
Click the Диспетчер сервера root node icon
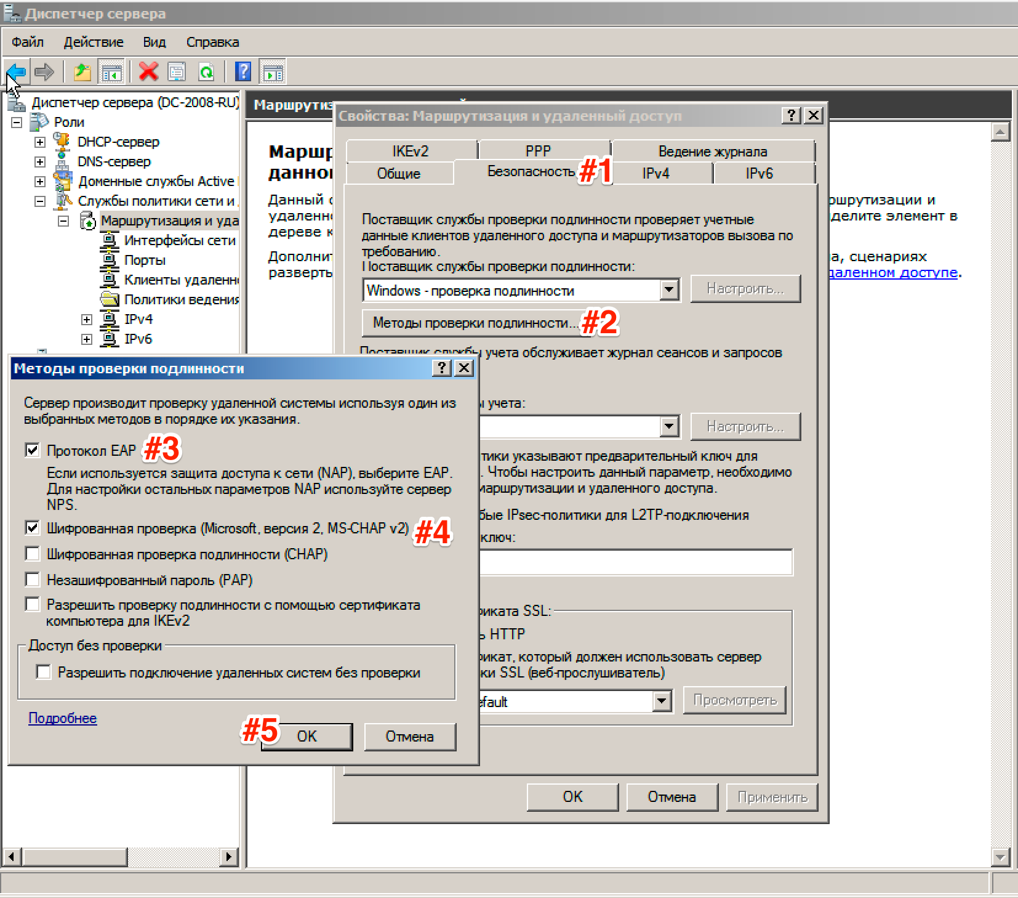(x=16, y=102)
